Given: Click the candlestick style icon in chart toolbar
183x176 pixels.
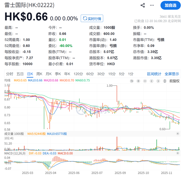Looking at the screenshot, I should click(x=165, y=81).
